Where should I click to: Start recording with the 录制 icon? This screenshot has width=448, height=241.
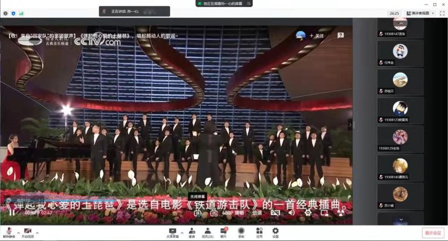(241, 231)
